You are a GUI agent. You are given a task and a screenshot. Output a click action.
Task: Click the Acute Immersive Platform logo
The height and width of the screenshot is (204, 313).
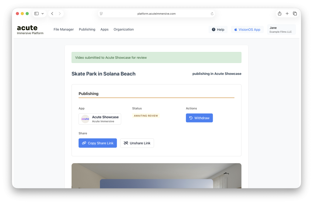coord(30,30)
